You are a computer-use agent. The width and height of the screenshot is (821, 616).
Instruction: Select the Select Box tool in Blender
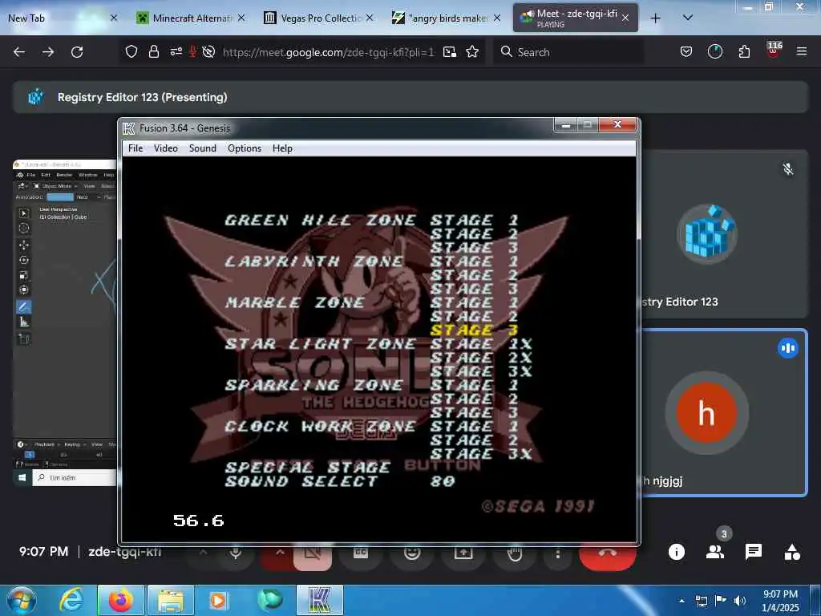(23, 213)
